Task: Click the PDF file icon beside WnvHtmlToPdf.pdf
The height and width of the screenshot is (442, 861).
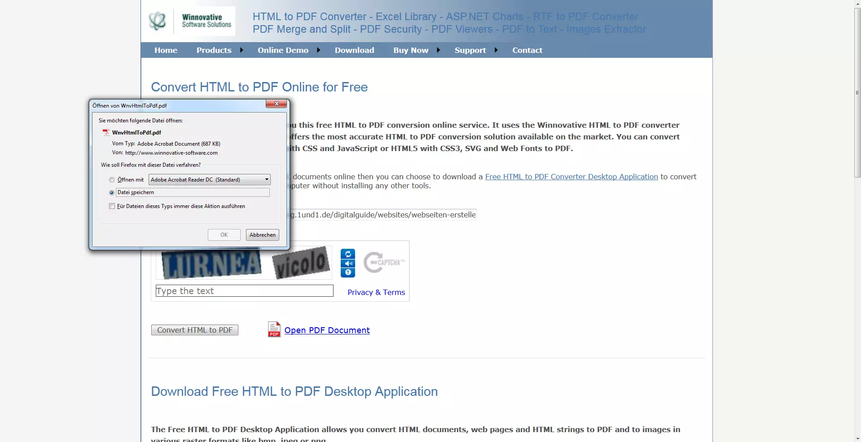Action: (x=106, y=132)
